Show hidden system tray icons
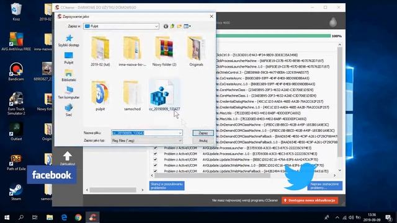Screen dimensions: 397x223 tap(337, 217)
